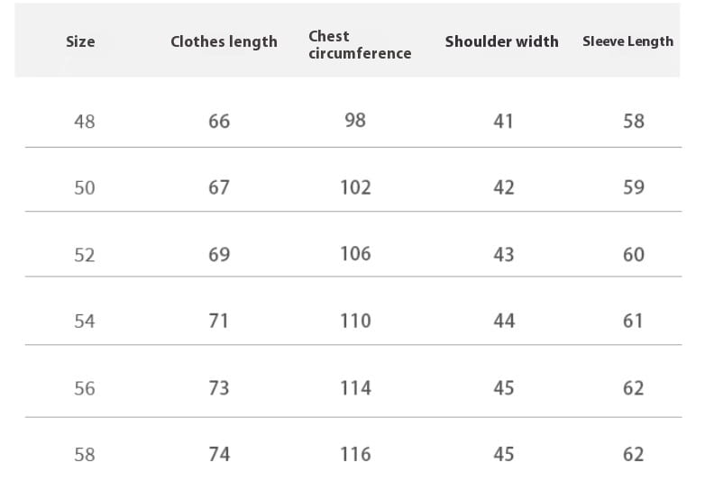This screenshot has height=490, width=705.
Task: Select size 54 cell
Action: pos(85,322)
